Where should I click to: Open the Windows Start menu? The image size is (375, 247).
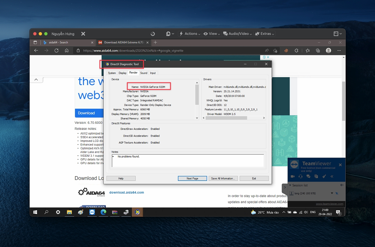coord(35,212)
